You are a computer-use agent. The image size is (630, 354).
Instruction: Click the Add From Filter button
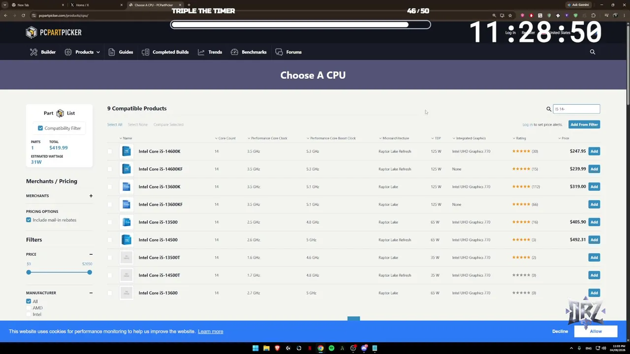pyautogui.click(x=584, y=124)
